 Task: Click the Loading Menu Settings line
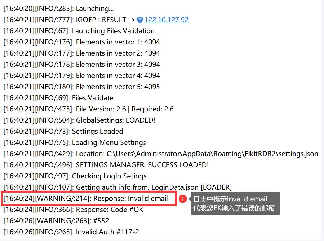[x=75, y=142]
